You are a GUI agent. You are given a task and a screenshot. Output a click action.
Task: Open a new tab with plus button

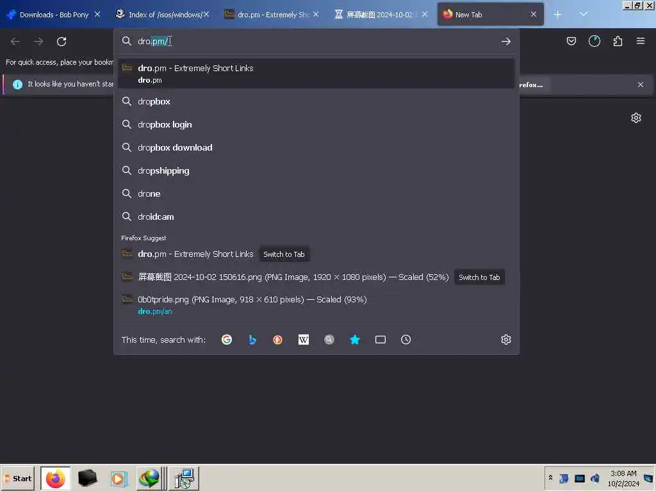(x=557, y=15)
